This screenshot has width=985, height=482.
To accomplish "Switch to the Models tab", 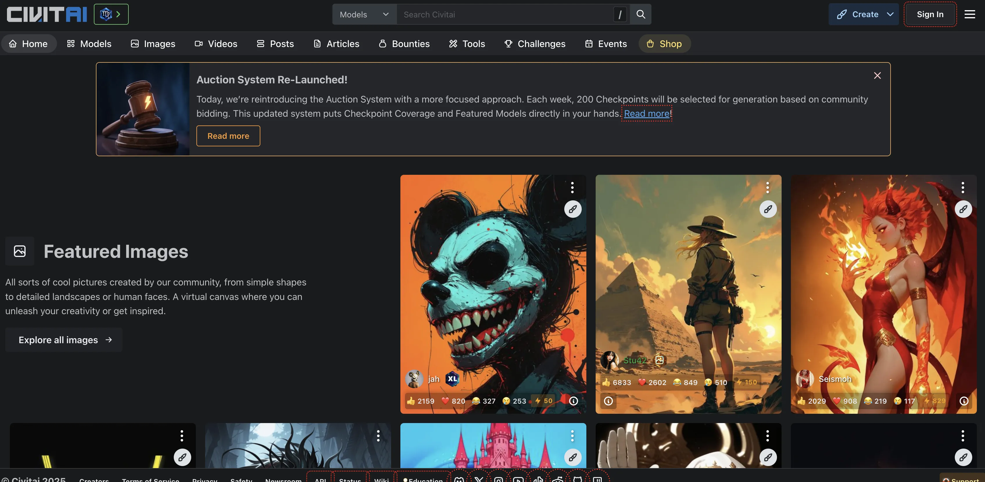I will click(x=89, y=44).
